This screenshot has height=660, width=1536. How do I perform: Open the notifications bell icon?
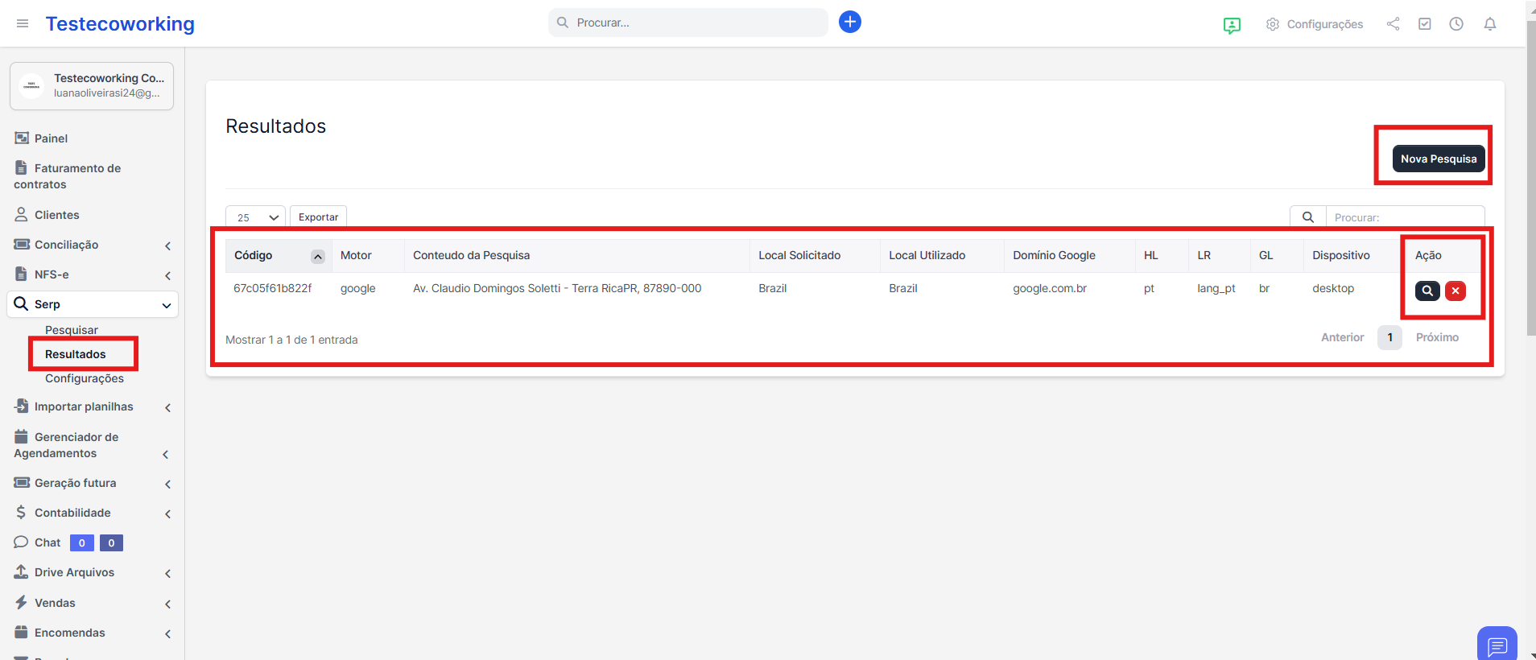[1489, 24]
